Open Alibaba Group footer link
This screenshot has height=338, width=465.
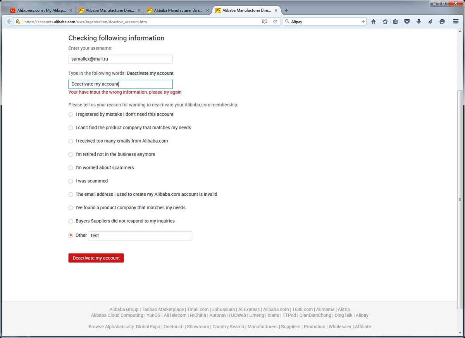[x=124, y=309]
